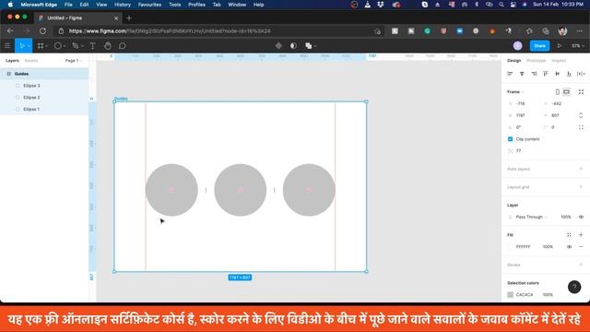Toggle Constrain proportions lock
The height and width of the screenshot is (332, 590).
point(581,115)
